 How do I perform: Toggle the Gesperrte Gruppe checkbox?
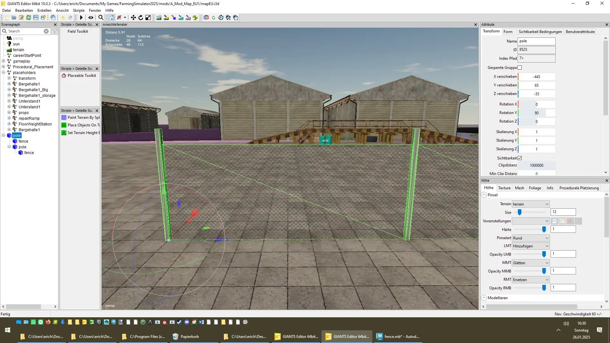(x=520, y=68)
